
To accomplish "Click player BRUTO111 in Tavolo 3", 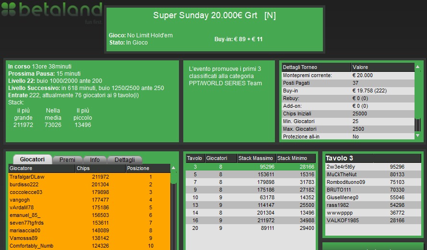I will click(x=339, y=190).
